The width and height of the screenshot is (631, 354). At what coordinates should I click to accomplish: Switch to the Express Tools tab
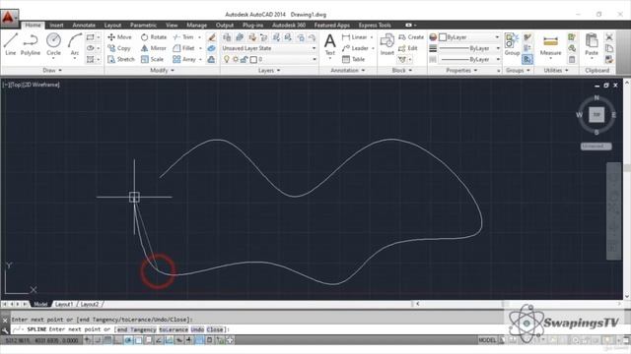(x=375, y=25)
